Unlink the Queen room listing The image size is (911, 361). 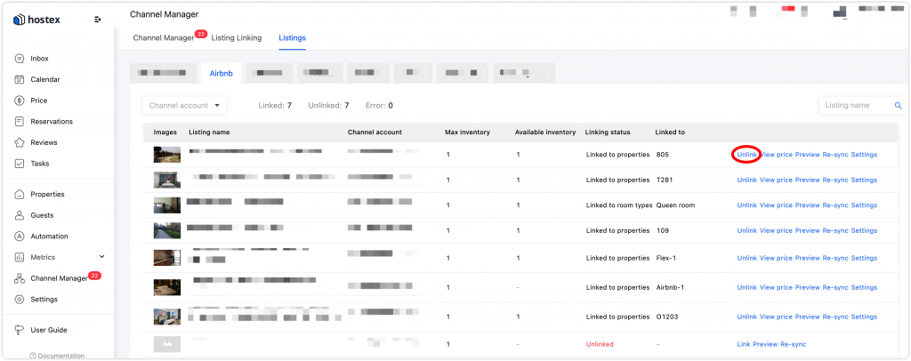coord(746,205)
